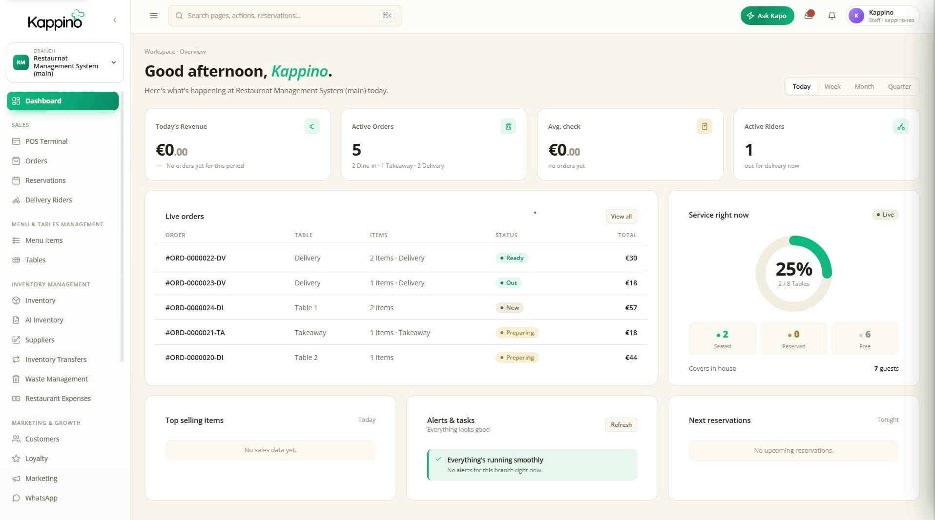Click Refresh in Alerts & tasks
935x520 pixels.
(x=621, y=425)
